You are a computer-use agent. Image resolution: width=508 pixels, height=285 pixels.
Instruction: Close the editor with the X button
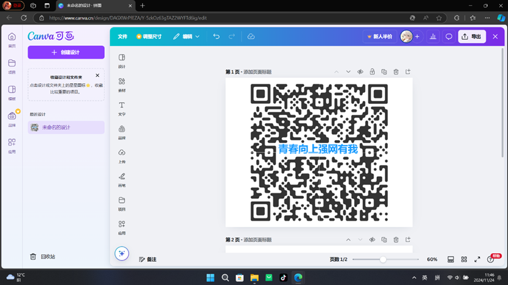pos(495,37)
